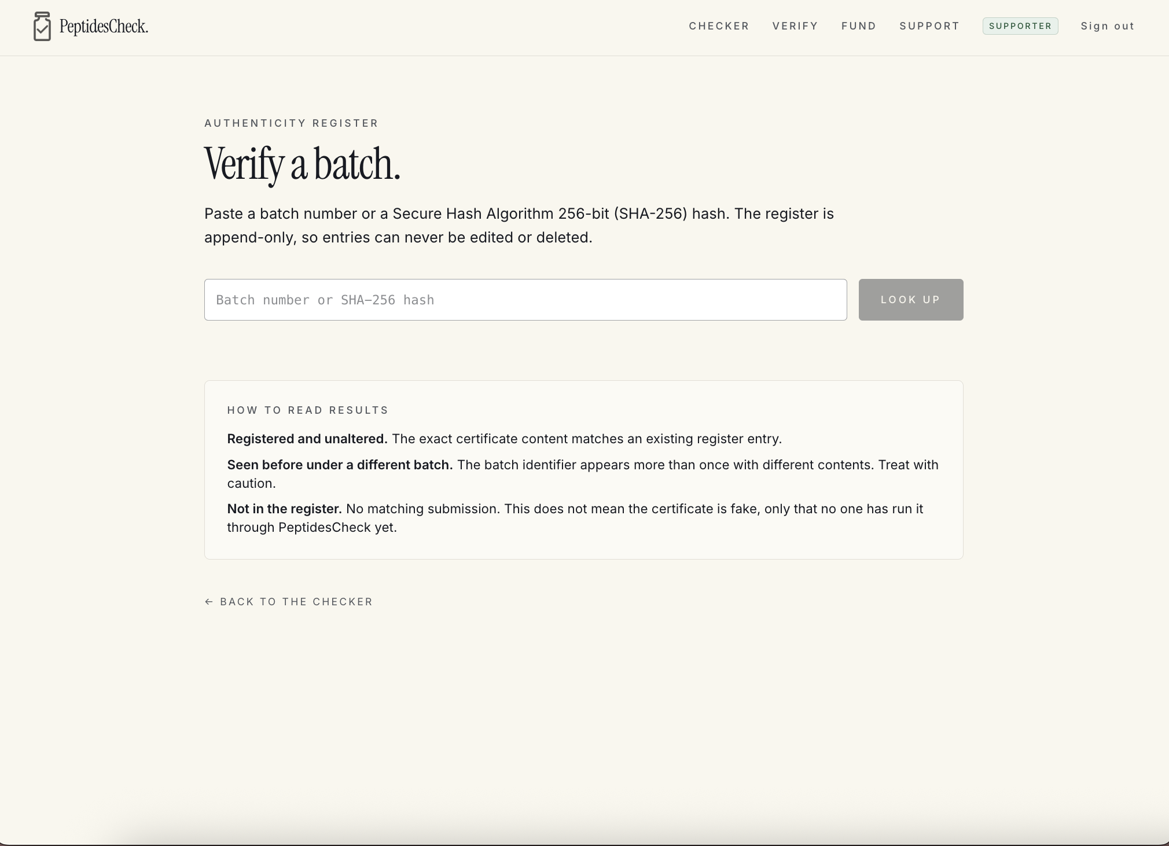Click the green SUPPORTER badge

1020,26
